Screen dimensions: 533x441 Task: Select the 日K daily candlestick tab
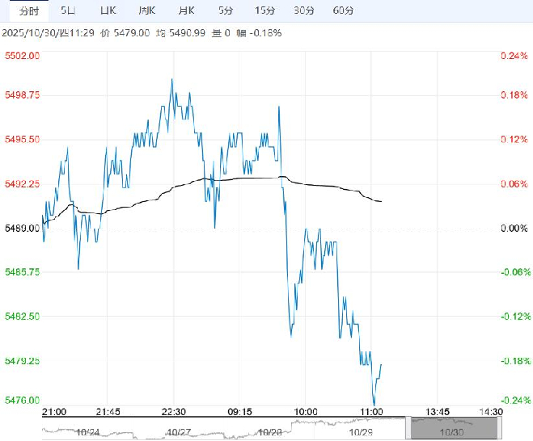[107, 10]
